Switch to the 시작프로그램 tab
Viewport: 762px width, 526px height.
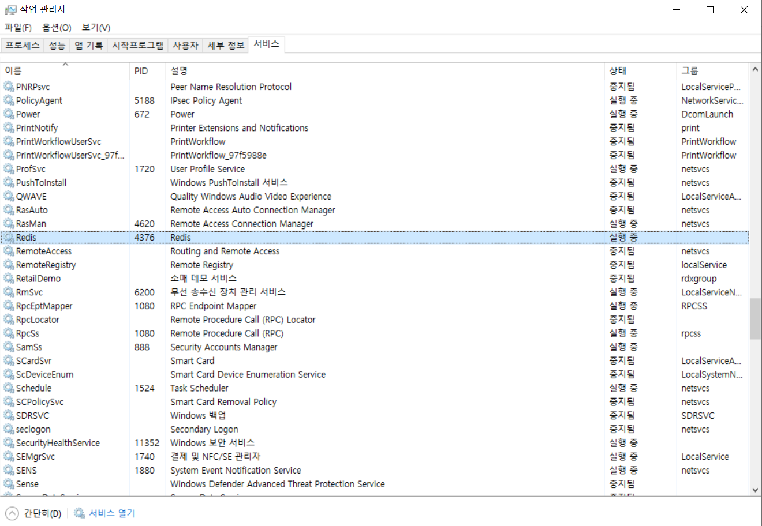[x=138, y=45]
